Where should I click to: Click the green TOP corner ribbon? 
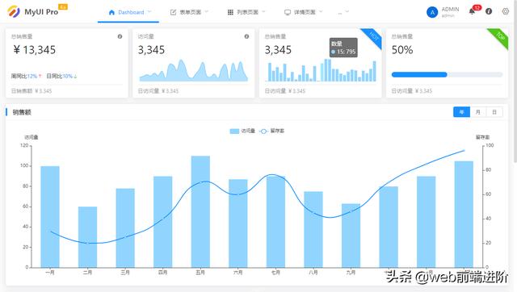pos(500,36)
